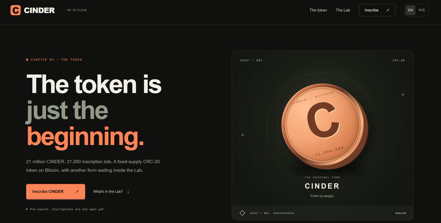The height and width of the screenshot is (223, 441).
Task: Switch language to EN
Action: coord(410,10)
